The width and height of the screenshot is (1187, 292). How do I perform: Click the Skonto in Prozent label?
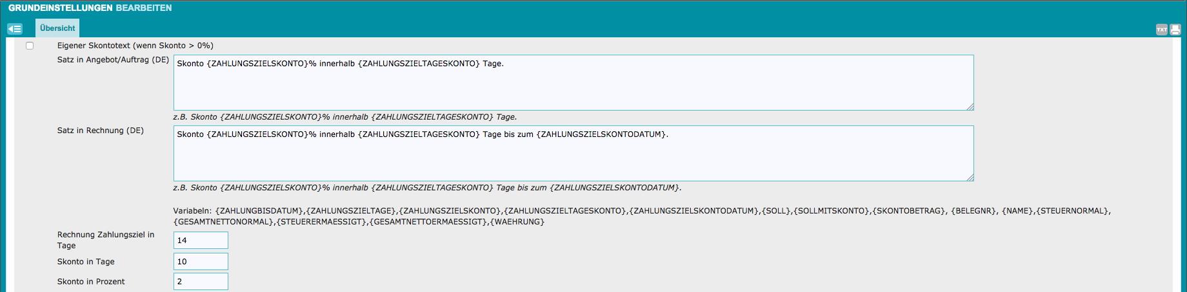tap(91, 282)
